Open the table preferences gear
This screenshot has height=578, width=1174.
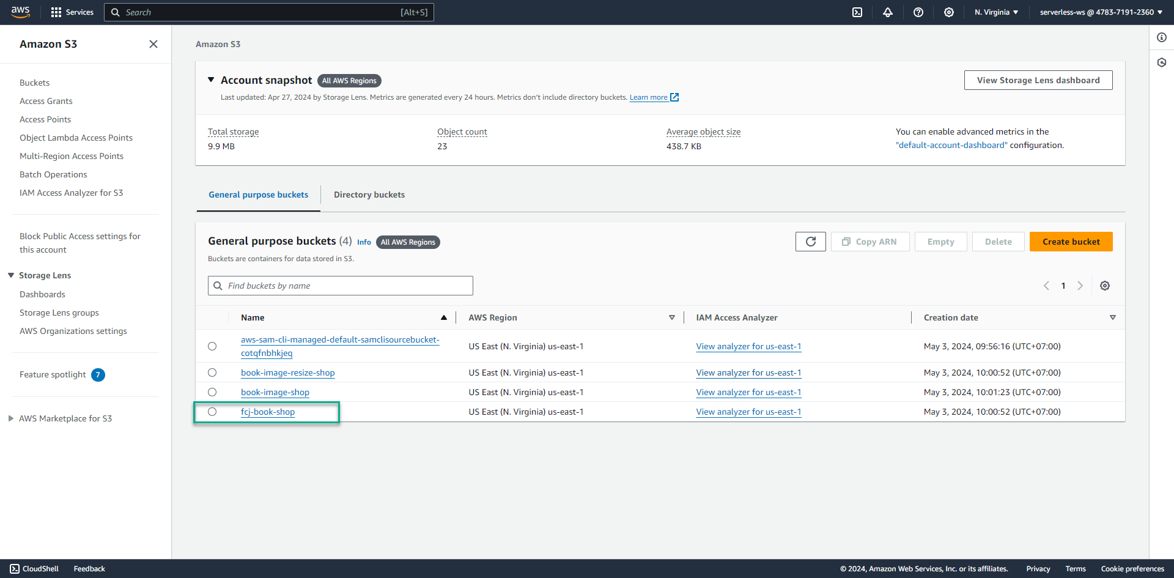pos(1105,286)
